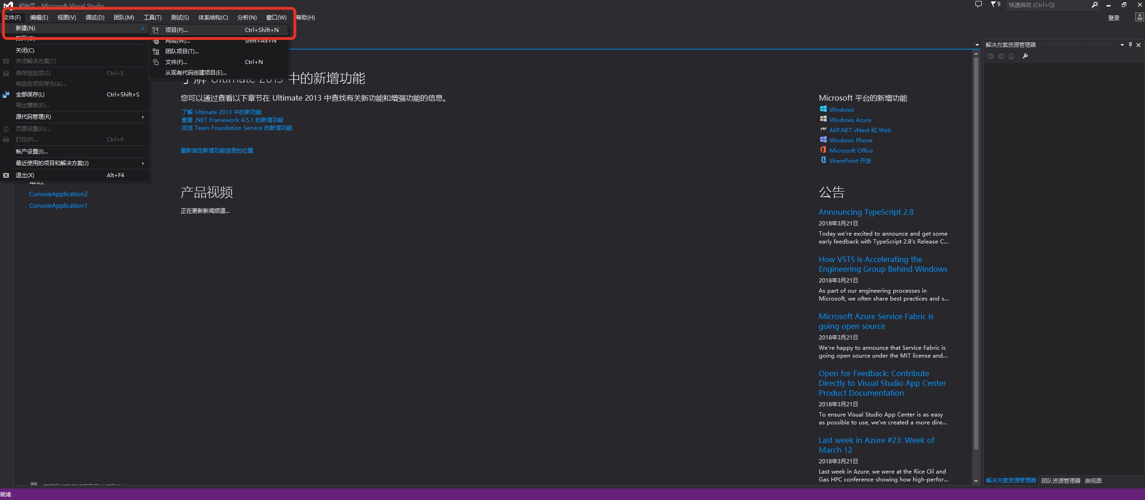Viewport: 1145px width, 500px height.
Task: Open Microsoft Azure Service Fabric announcement link
Action: [x=876, y=321]
